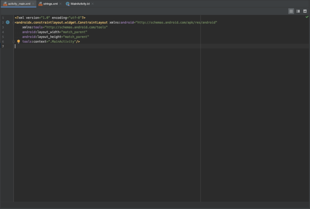310x209 pixels.
Task: Click 'layout_width' attribute on line 4
Action: (48, 32)
